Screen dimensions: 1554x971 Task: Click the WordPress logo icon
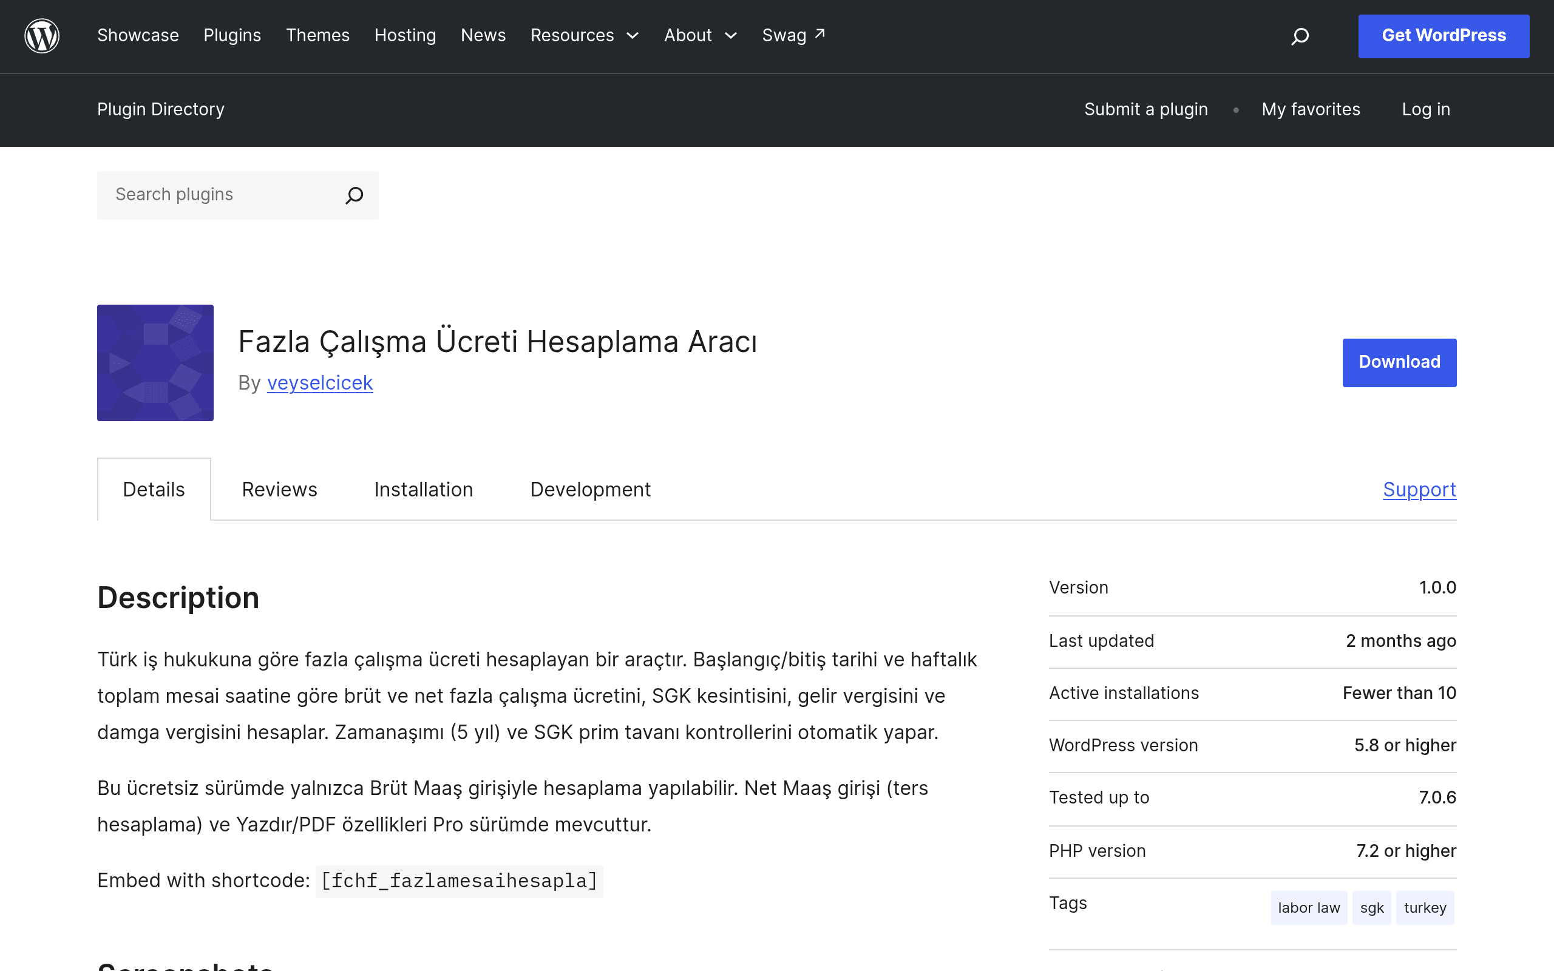pos(42,36)
